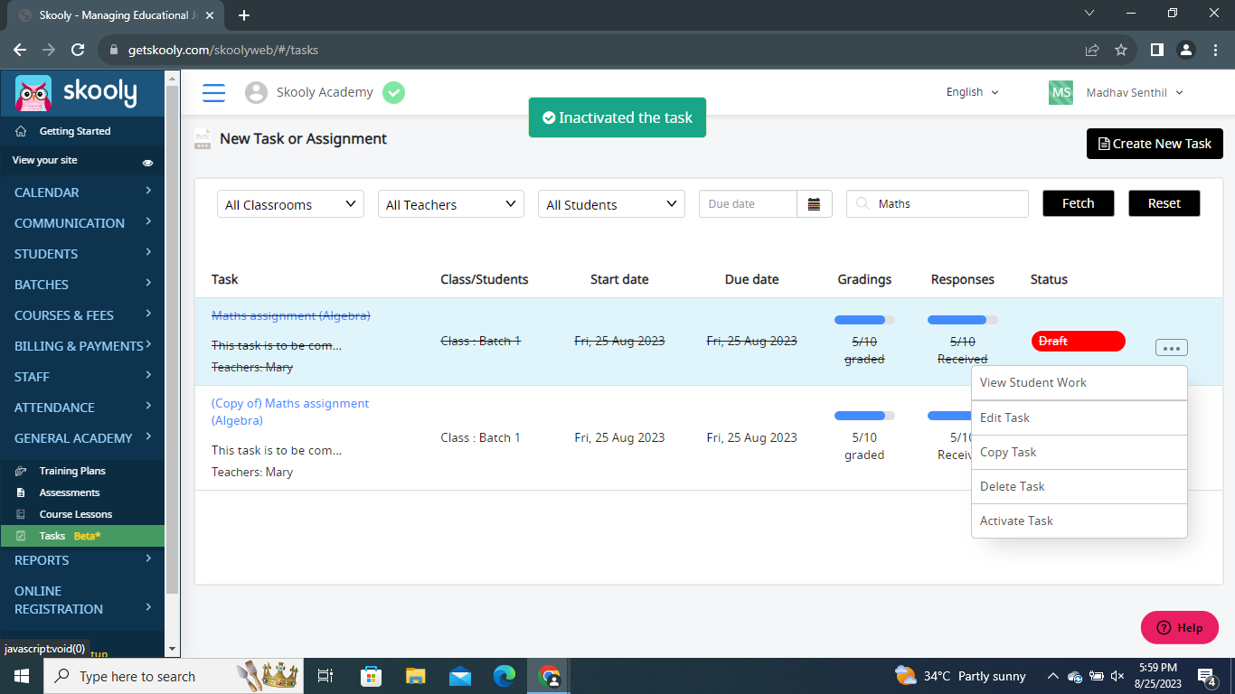Click the Skooly owl logo

click(33, 93)
